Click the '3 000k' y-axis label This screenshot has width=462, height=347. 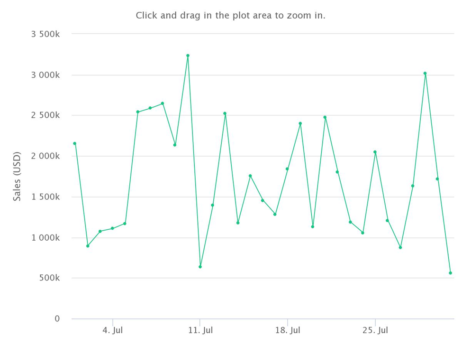coord(45,75)
